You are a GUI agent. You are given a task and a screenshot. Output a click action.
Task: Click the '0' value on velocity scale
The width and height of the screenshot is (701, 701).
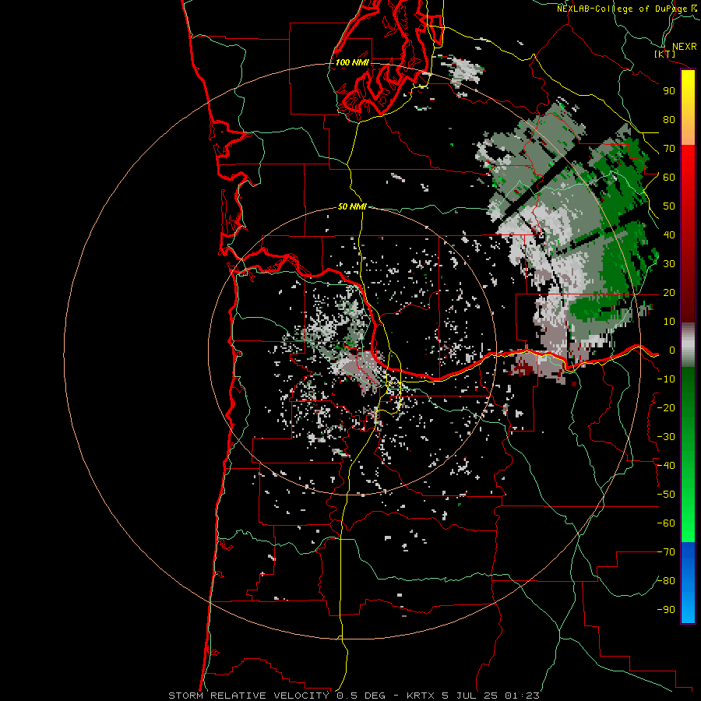671,350
